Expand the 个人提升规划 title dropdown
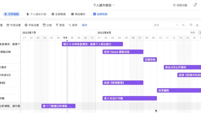 click(x=104, y=5)
